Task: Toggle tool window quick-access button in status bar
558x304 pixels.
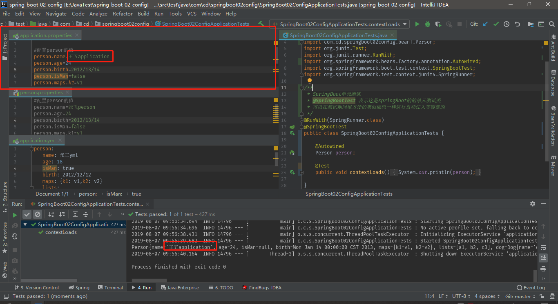Action: click(6, 297)
